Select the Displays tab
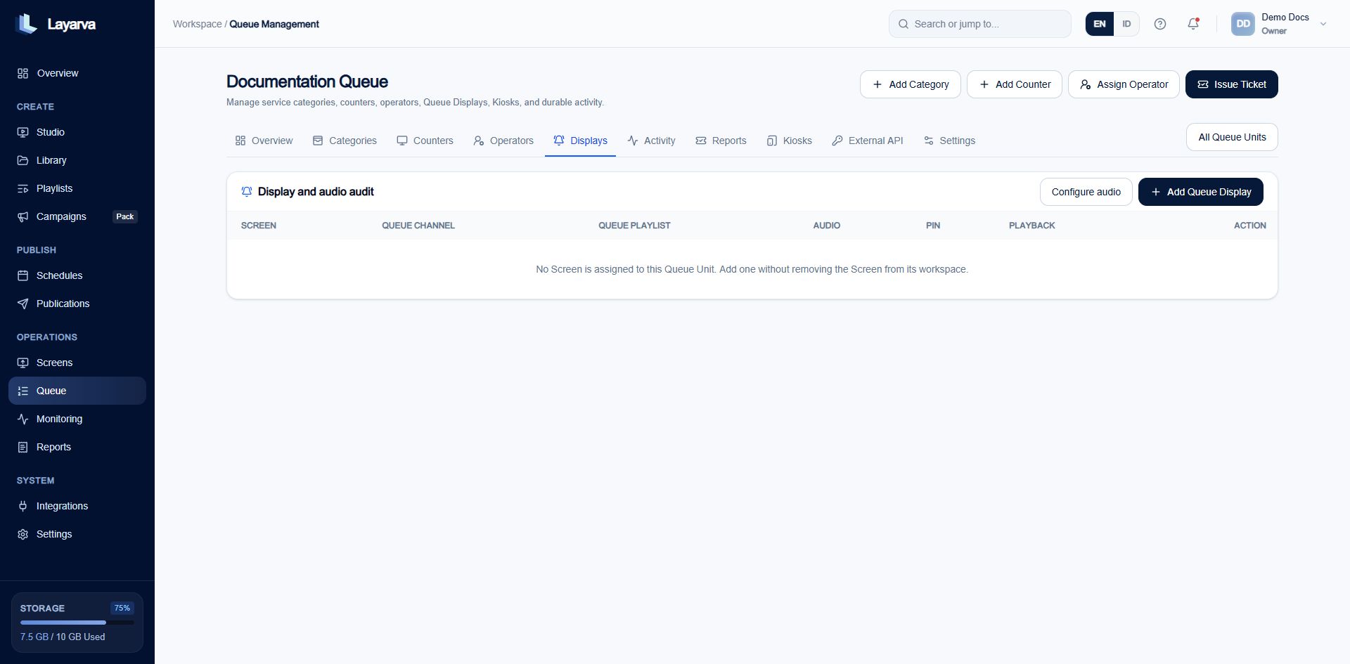Image resolution: width=1350 pixels, height=664 pixels. coord(580,141)
